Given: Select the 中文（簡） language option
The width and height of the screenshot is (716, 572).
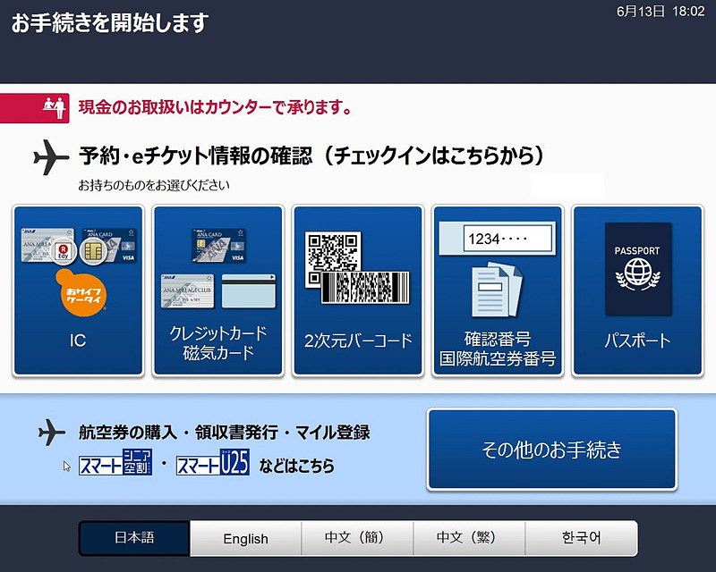Looking at the screenshot, I should coord(357,538).
